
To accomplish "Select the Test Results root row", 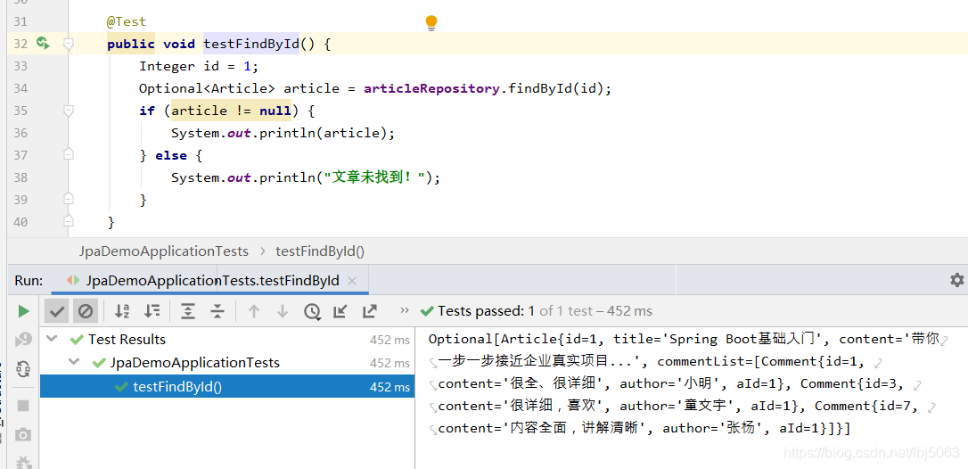I will point(227,339).
